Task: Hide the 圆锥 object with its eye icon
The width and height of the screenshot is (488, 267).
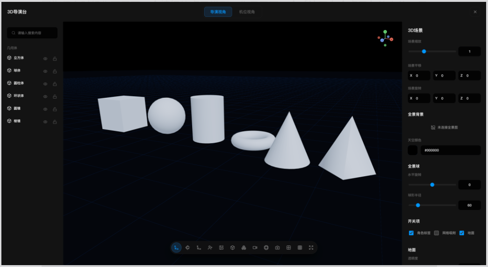Action: [x=45, y=109]
